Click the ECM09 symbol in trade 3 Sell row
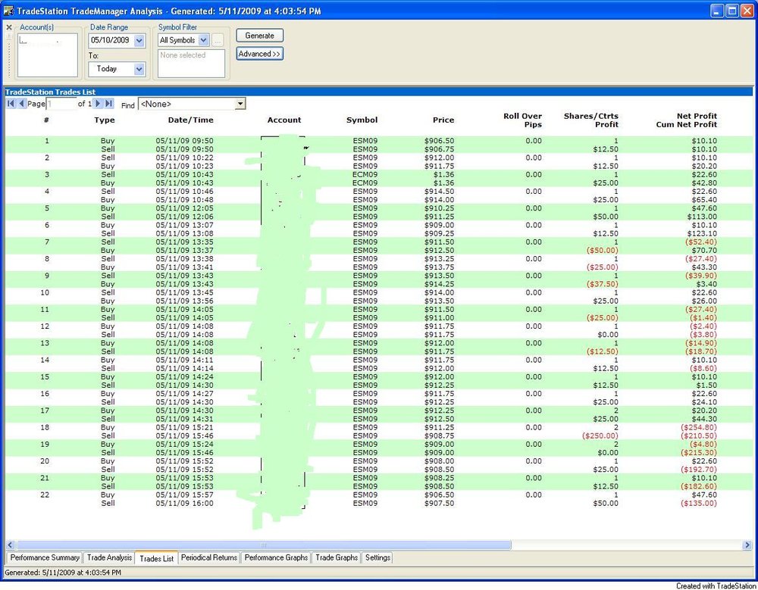Viewport: 758px width, 590px height. tap(365, 174)
